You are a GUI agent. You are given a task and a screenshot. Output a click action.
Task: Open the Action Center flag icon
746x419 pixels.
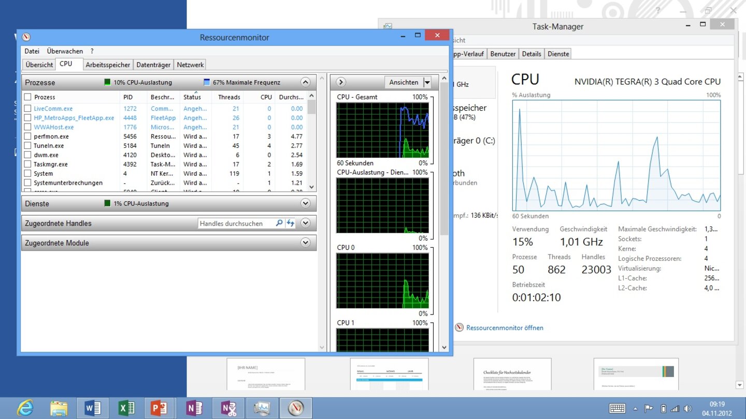(650, 409)
